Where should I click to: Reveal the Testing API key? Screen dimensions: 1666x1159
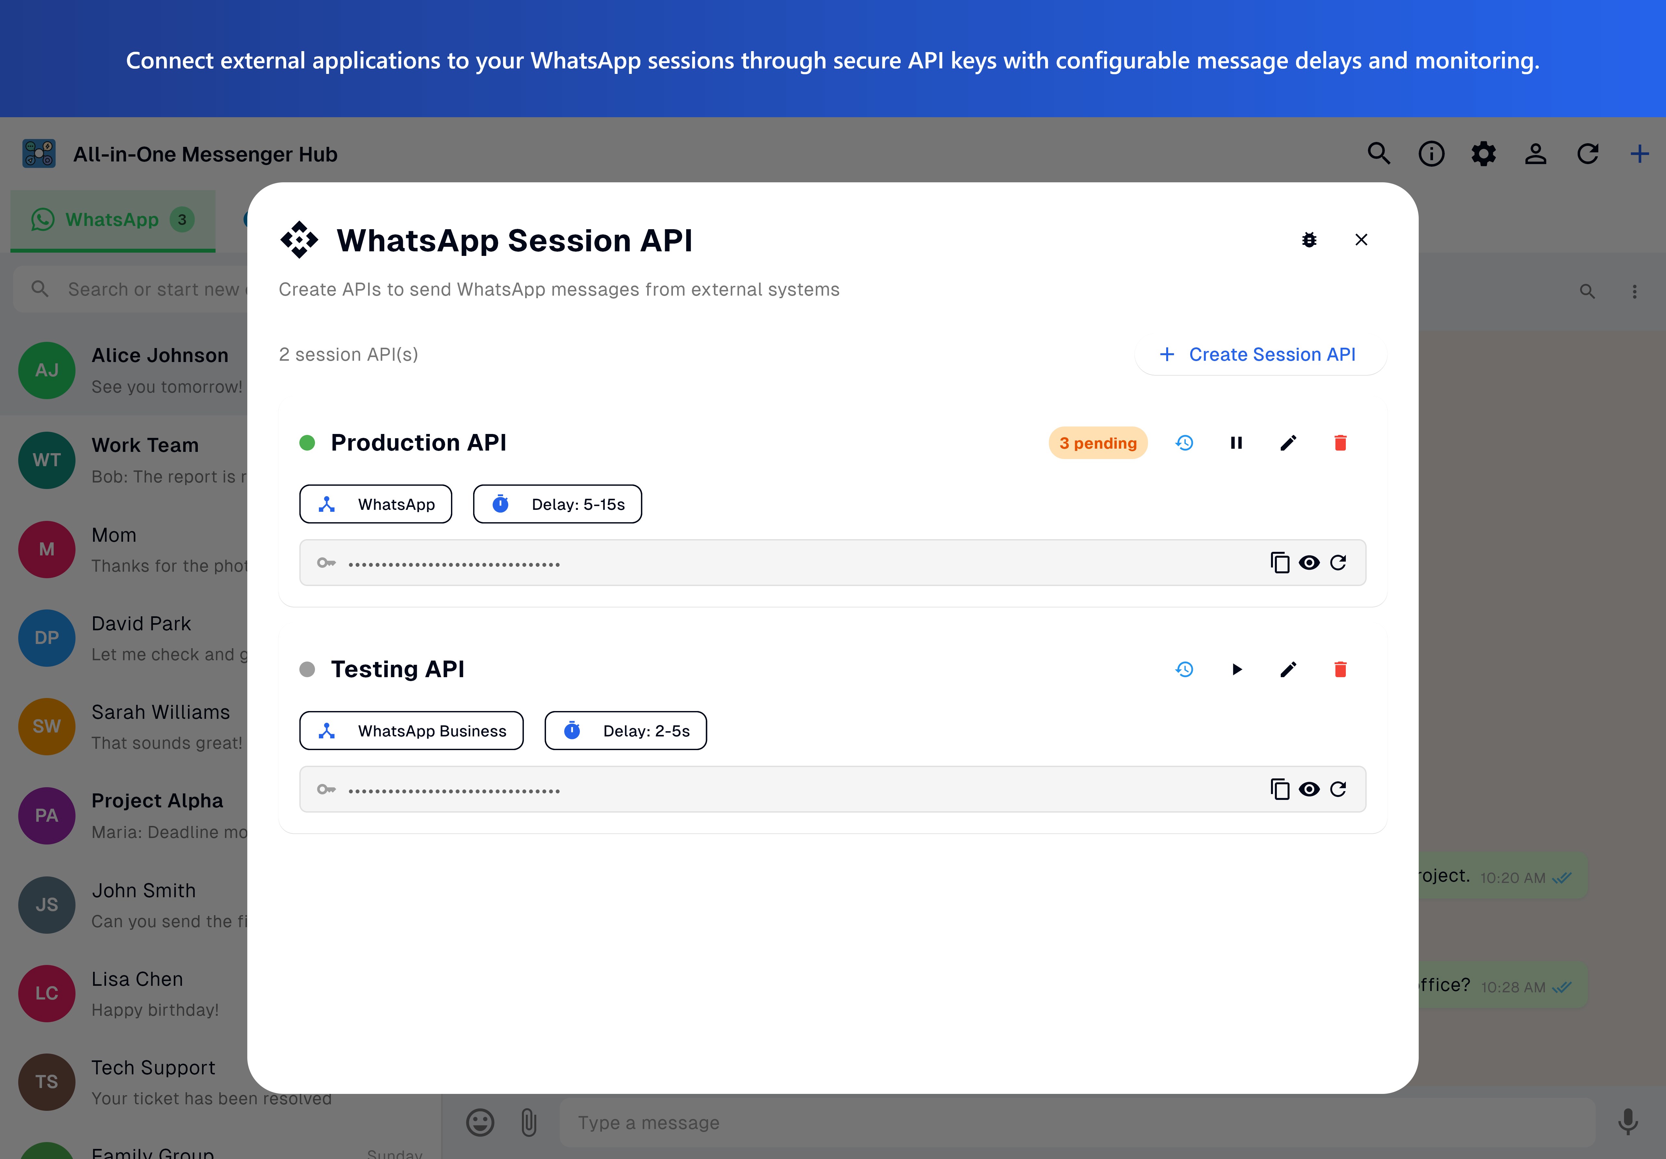(x=1309, y=789)
